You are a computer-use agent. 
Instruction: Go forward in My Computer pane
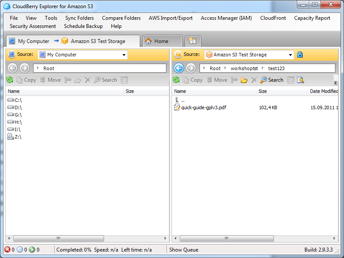point(25,68)
